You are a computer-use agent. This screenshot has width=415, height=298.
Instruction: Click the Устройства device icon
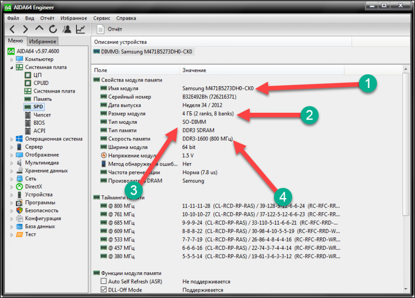[x=19, y=194]
